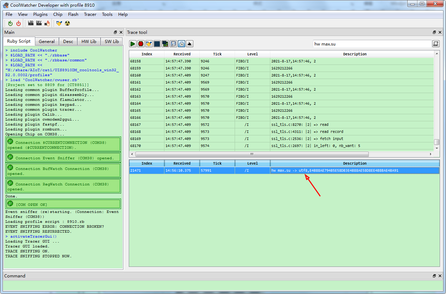This screenshot has width=446, height=294.
Task: Click the yellow radiation symbol icon
Action: [x=67, y=23]
